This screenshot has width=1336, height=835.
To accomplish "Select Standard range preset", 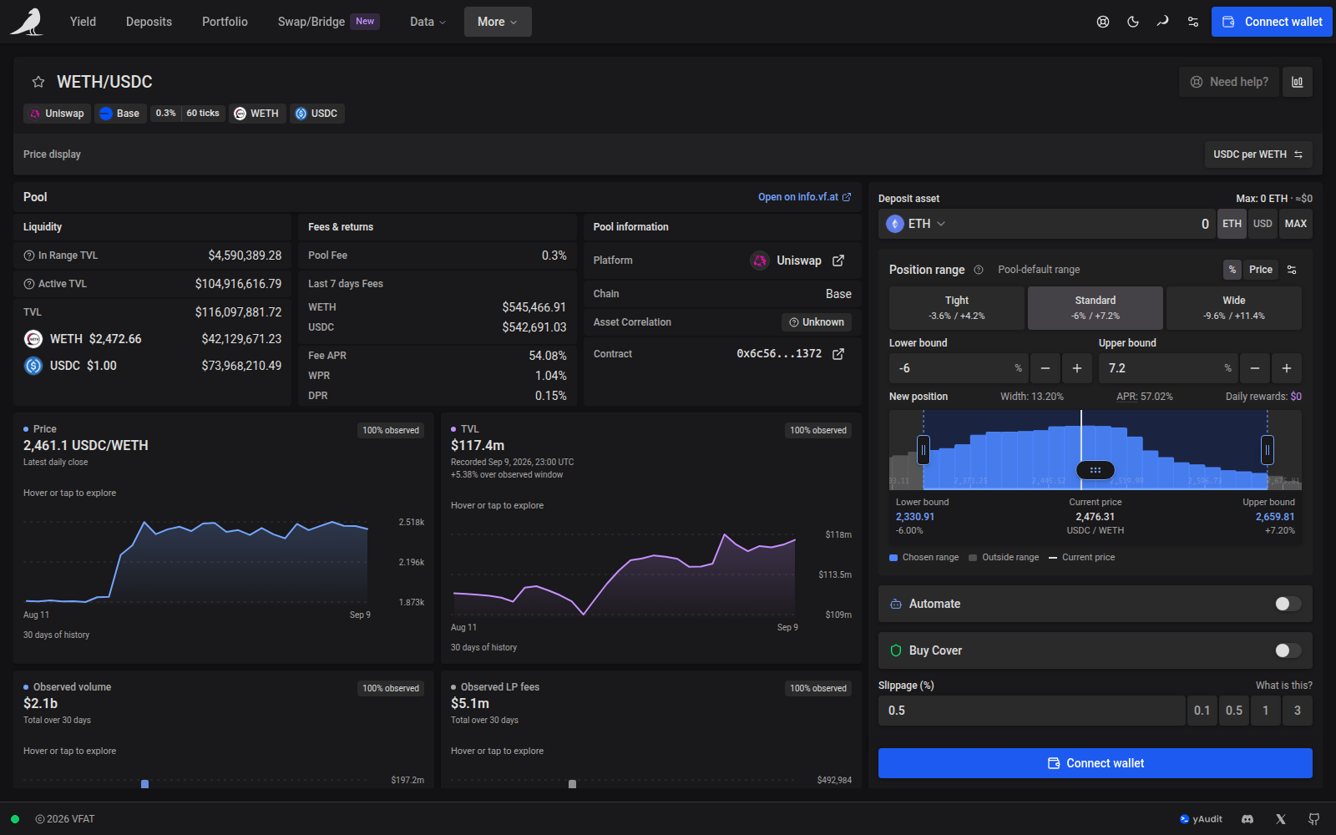I will click(x=1096, y=308).
